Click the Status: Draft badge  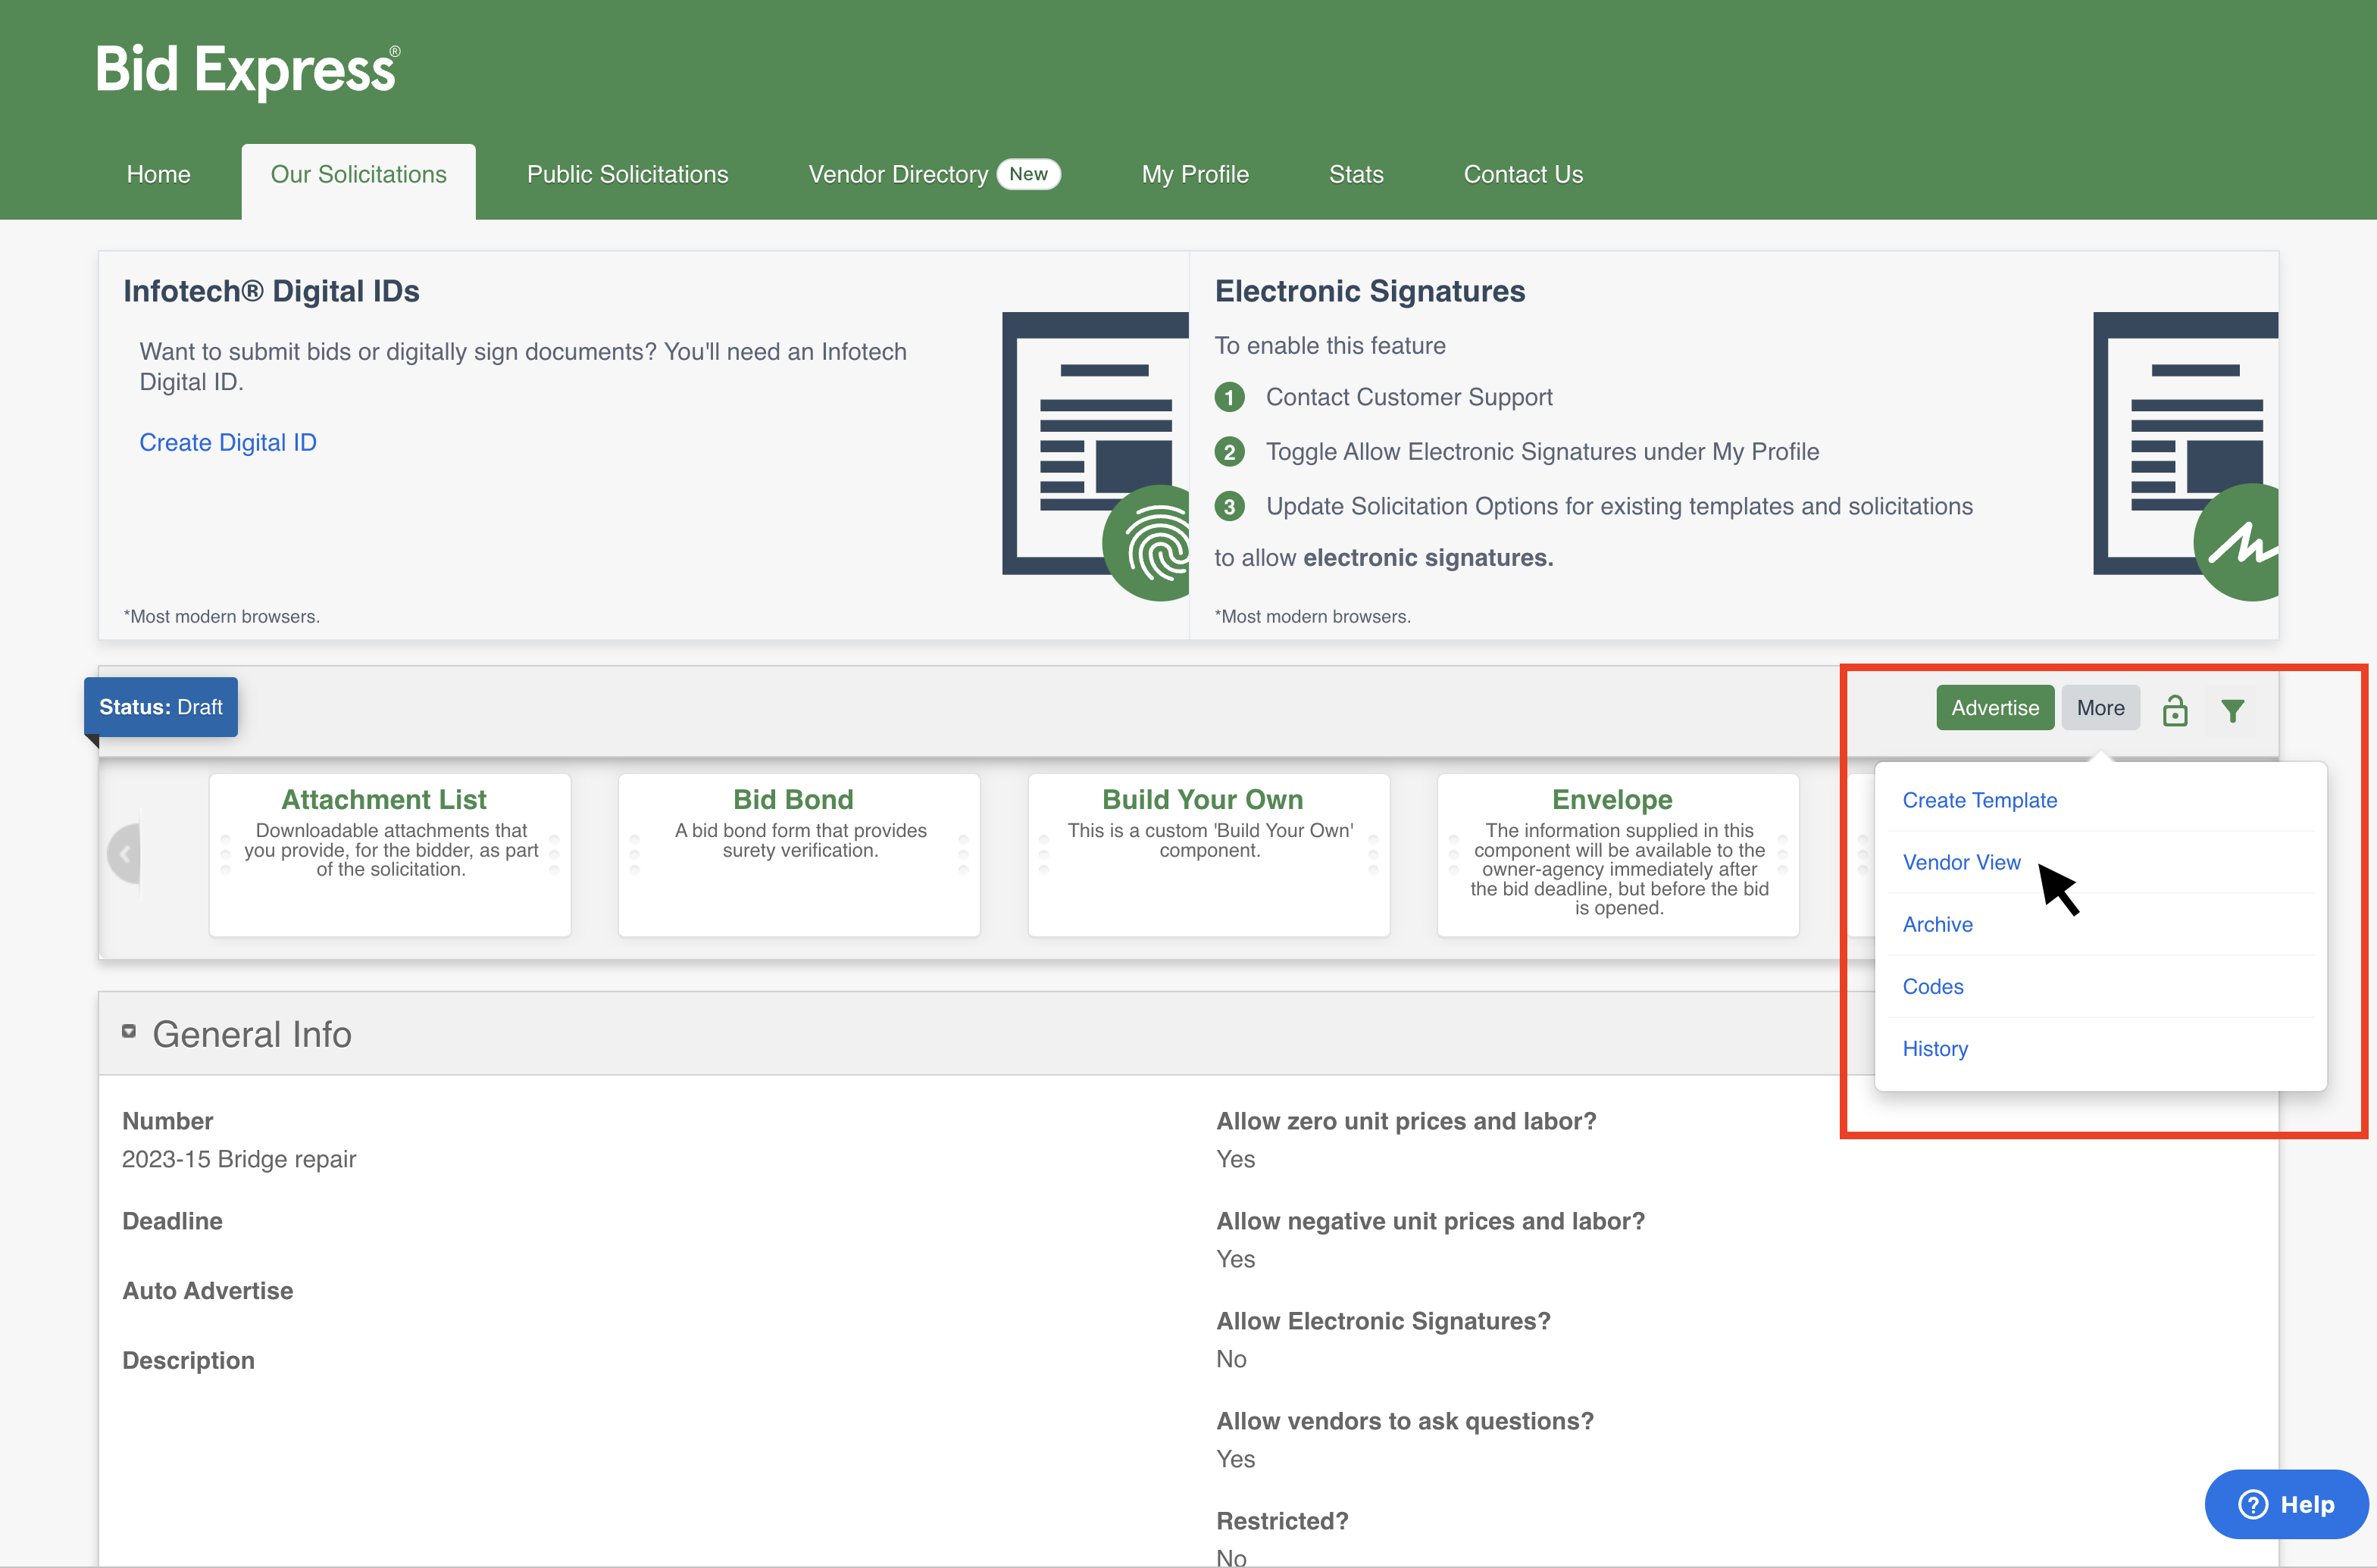(160, 707)
